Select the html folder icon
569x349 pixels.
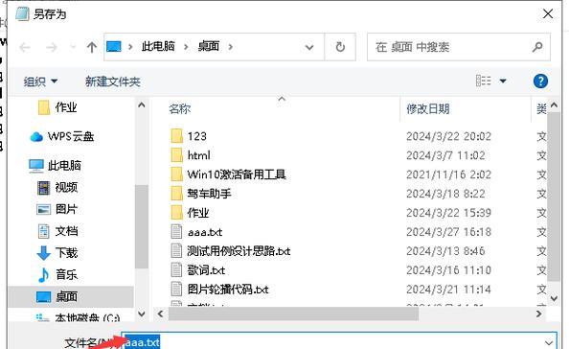(x=176, y=155)
